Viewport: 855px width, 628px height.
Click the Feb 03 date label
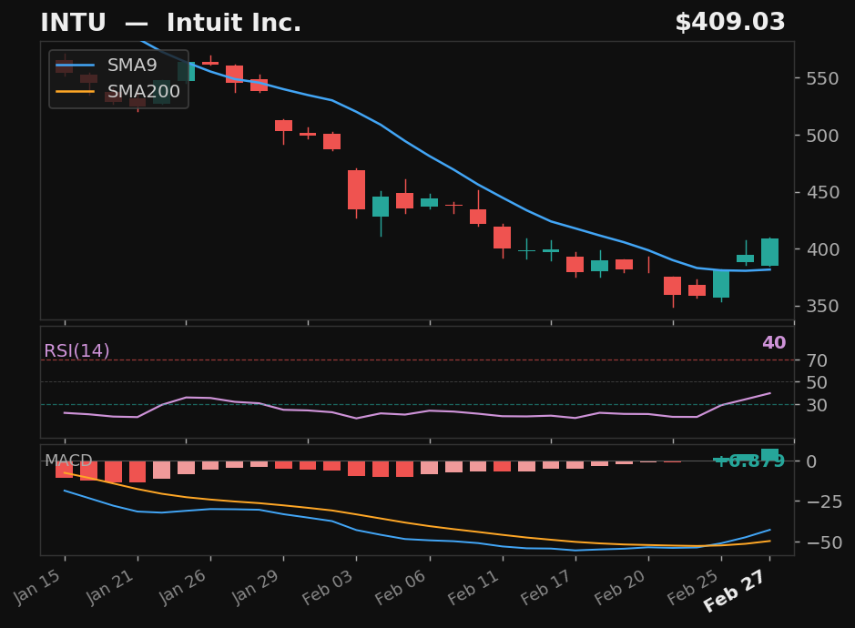click(329, 586)
